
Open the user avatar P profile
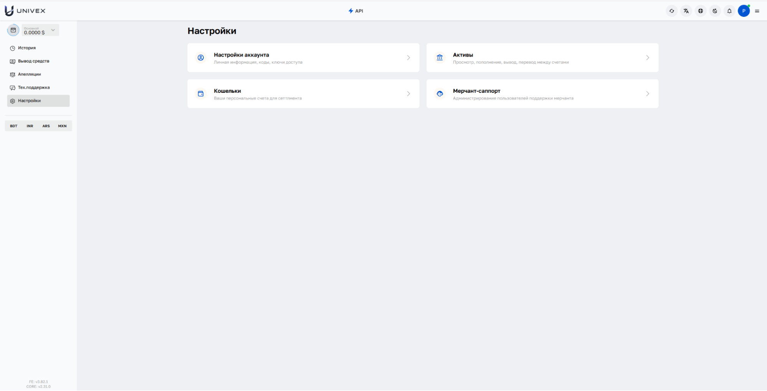click(744, 11)
